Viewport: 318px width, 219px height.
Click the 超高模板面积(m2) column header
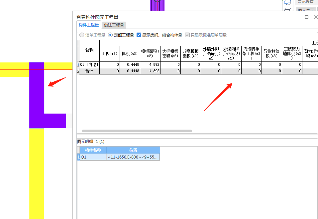pyautogui.click(x=191, y=54)
